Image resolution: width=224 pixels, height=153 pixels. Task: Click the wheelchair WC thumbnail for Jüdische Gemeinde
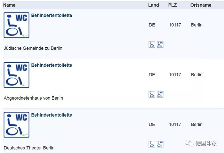click(x=16, y=25)
